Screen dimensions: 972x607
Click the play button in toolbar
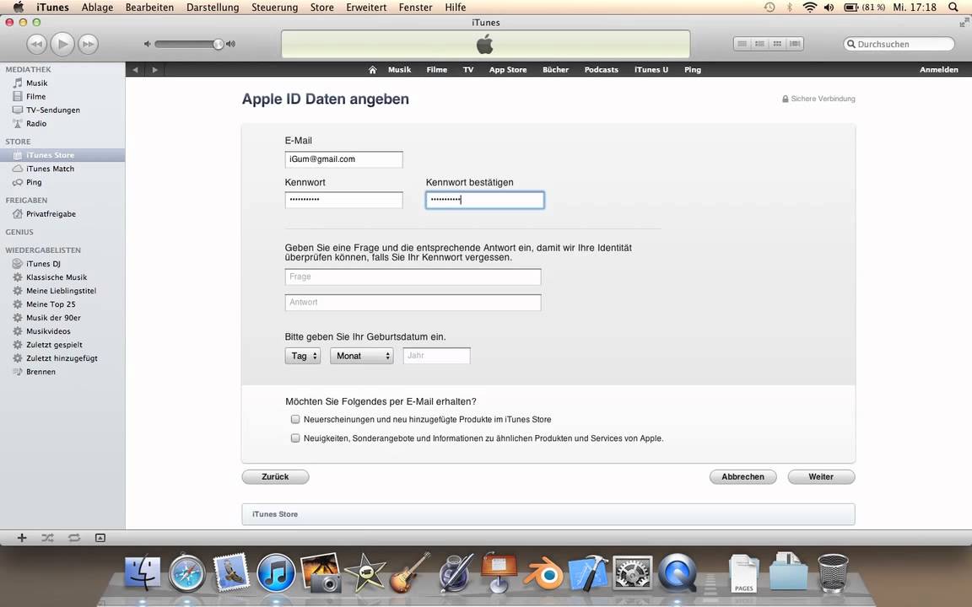click(62, 44)
